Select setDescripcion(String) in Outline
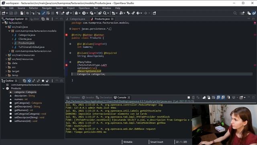This screenshot has width=257, height=145. 29,117
